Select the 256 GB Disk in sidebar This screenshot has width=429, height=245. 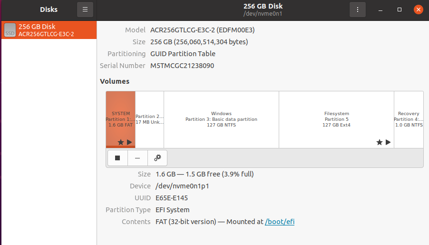[x=49, y=30]
